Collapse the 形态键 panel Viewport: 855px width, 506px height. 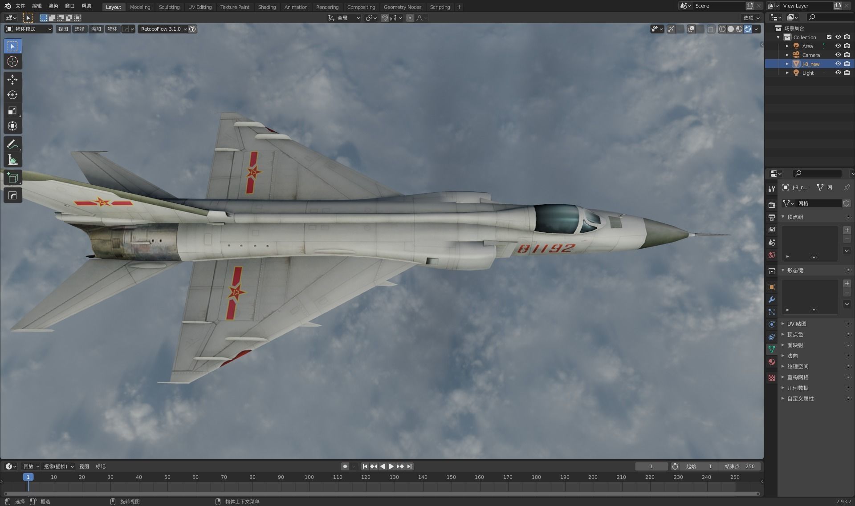pyautogui.click(x=783, y=270)
